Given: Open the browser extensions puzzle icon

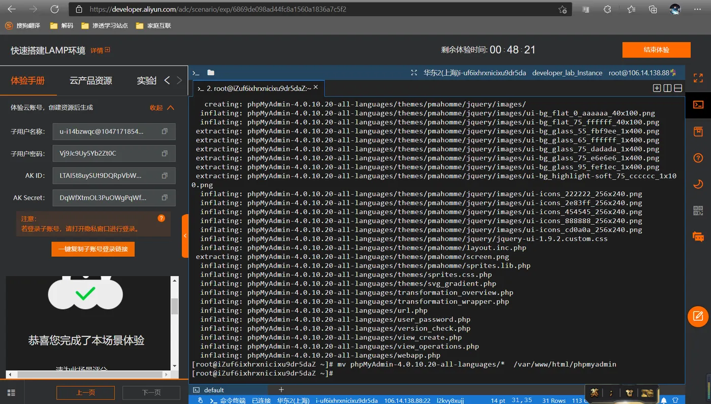Looking at the screenshot, I should pyautogui.click(x=607, y=9).
